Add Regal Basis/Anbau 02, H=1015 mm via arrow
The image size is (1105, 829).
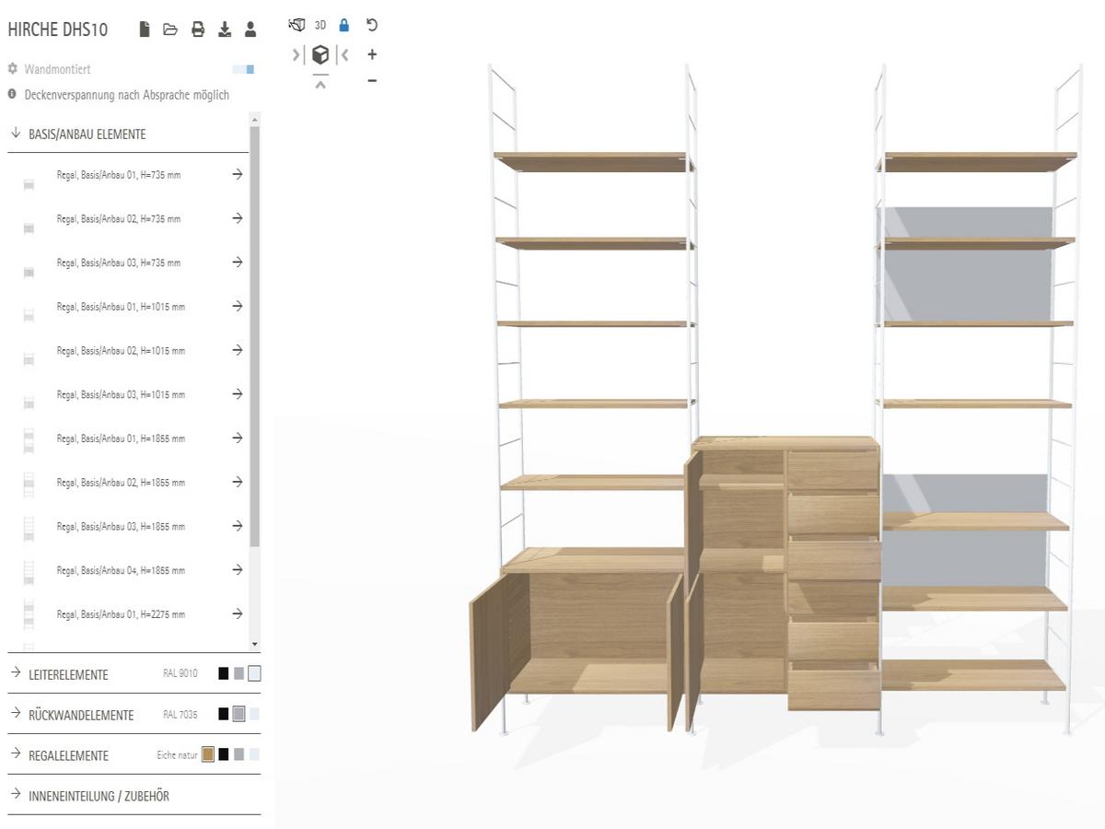[x=238, y=350]
